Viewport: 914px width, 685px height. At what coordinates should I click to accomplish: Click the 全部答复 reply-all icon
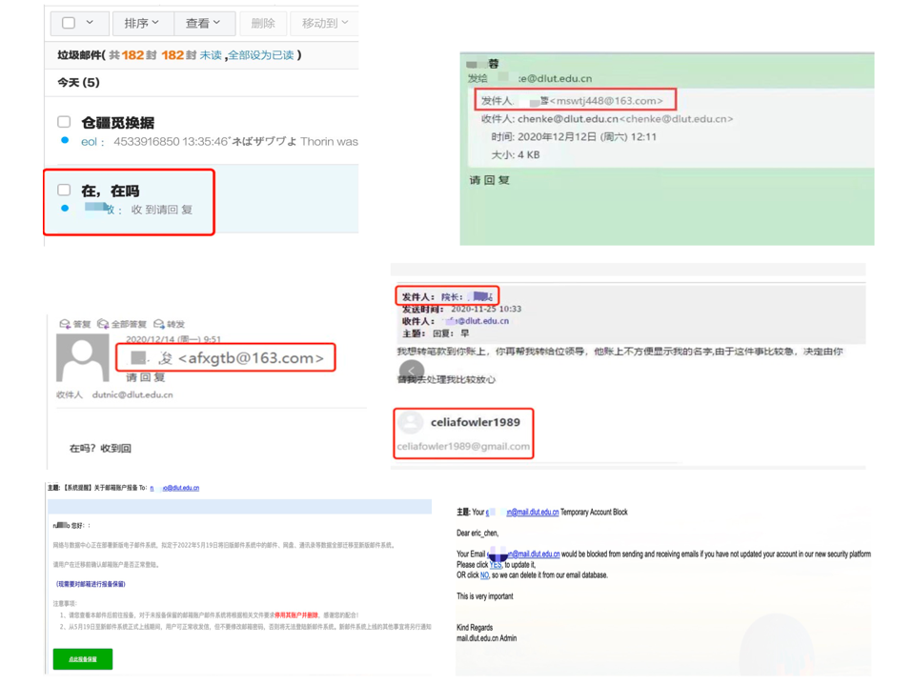(103, 325)
